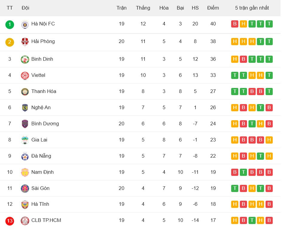Click the Hà Tĩnh club crest
Viewport: 282px width, 230px height.
pos(25,204)
